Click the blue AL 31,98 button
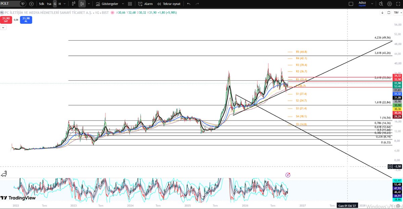 point(26,19)
